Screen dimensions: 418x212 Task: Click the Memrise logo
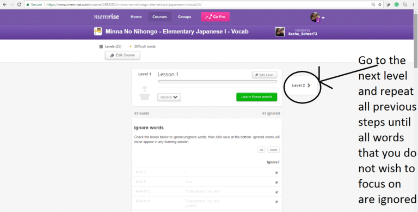[x=106, y=16]
